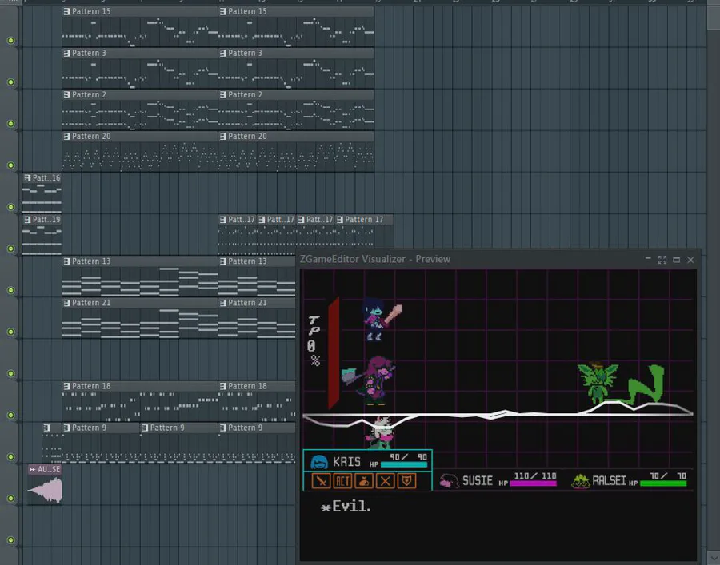
Task: Select the first Pattern 3 clip title
Action: 89,54
